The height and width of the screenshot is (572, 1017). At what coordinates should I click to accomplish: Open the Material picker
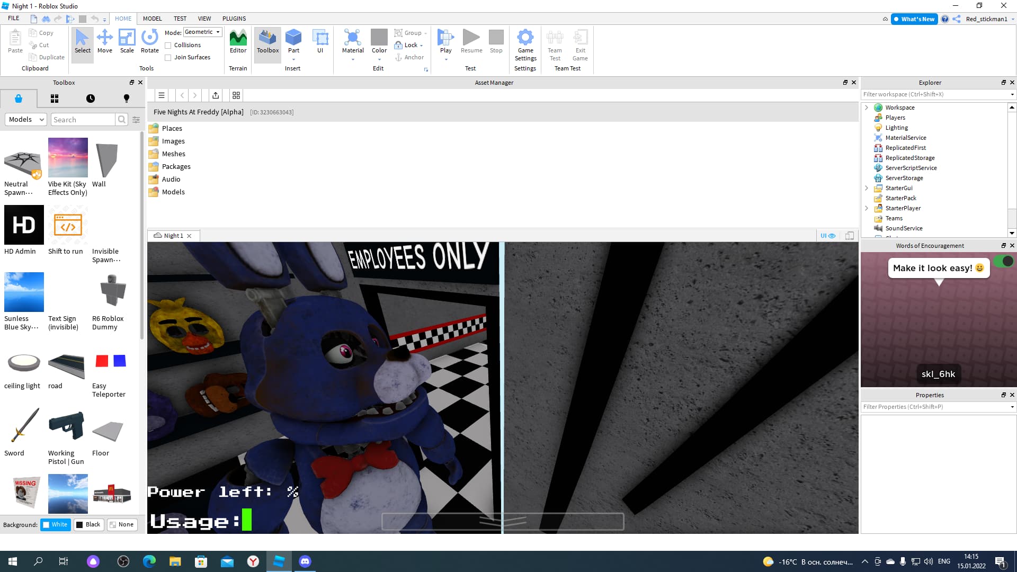point(353,41)
